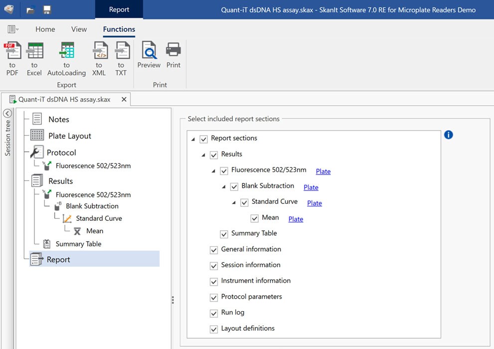
Task: Export report to TXT file
Action: pos(121,58)
